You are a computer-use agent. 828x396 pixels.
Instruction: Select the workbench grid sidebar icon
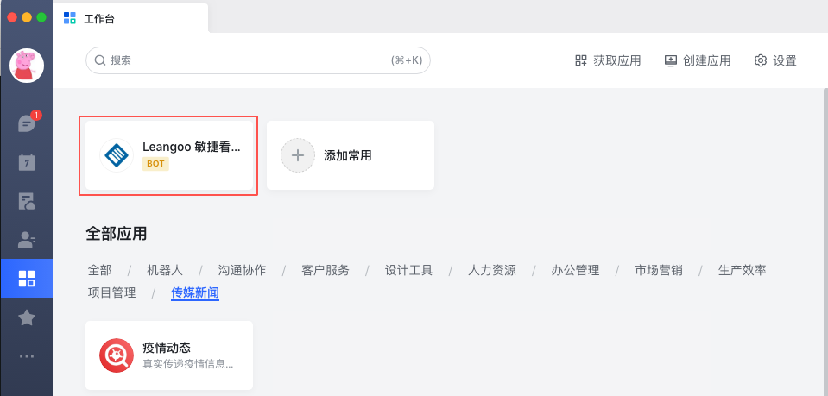tap(27, 279)
